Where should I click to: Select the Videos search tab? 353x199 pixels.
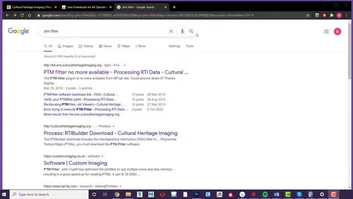86,46
